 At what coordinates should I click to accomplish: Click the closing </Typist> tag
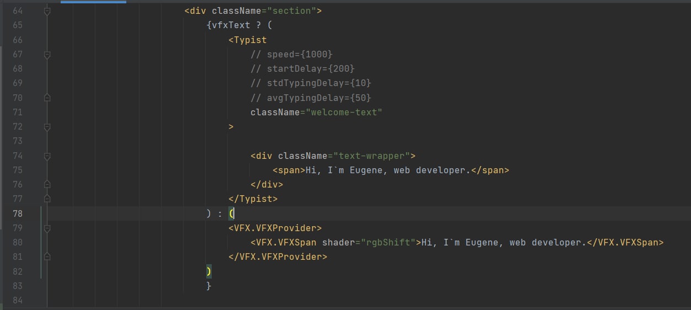253,199
